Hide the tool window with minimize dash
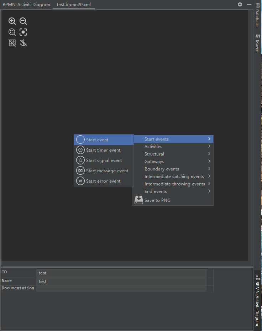Viewport: 262px width, 331px height. pyautogui.click(x=249, y=4)
